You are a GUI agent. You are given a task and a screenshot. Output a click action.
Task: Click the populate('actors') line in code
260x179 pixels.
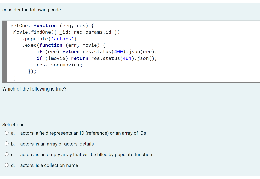tap(50, 39)
